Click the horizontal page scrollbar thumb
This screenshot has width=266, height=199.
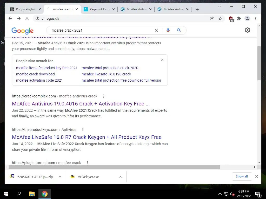click(x=115, y=167)
